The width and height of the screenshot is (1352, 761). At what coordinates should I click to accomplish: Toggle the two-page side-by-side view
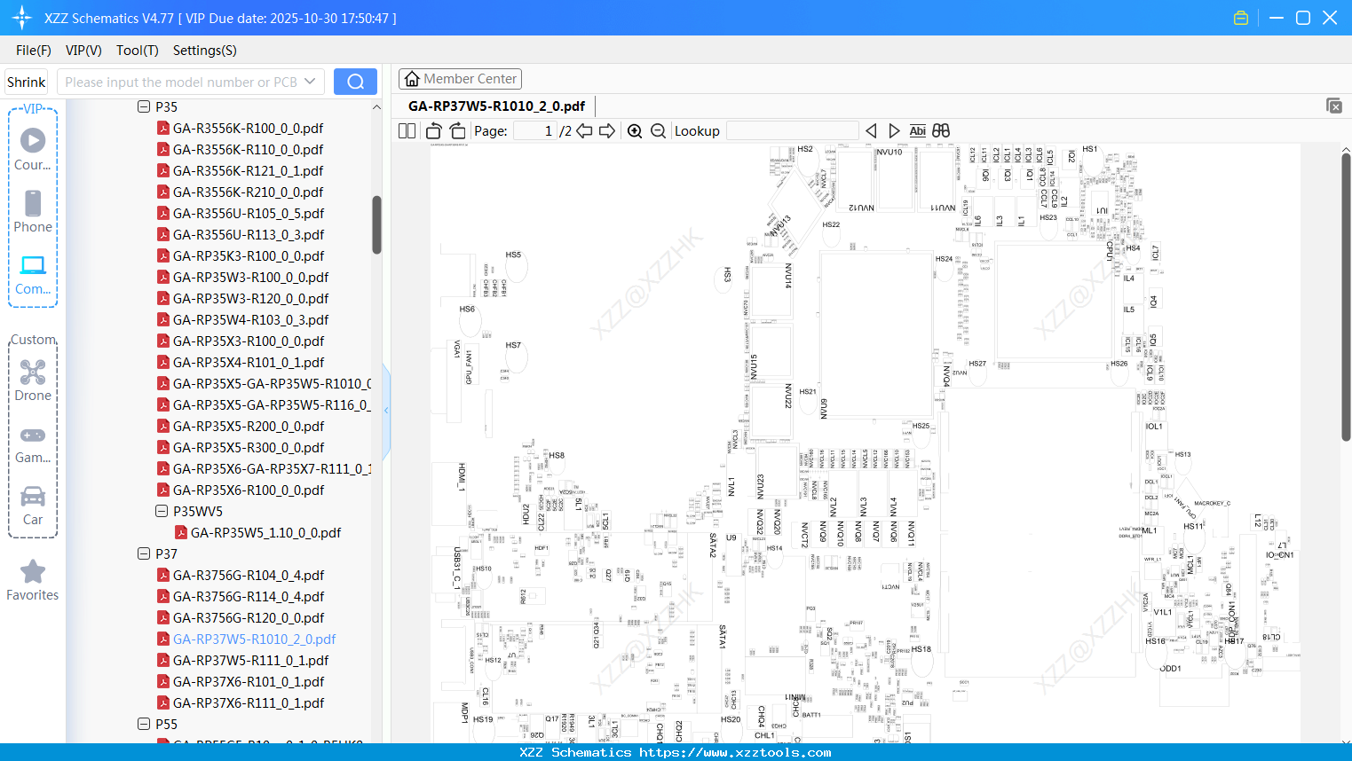(x=407, y=131)
